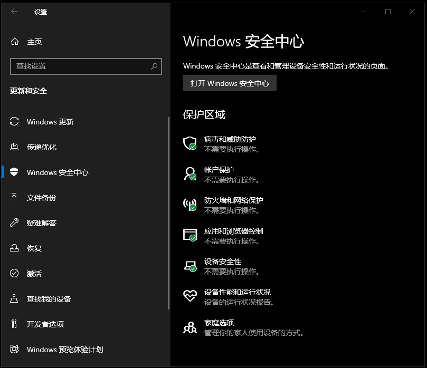This screenshot has height=368, width=427.
Task: Click the sidebar vertical scrollbar
Action: coord(169,211)
